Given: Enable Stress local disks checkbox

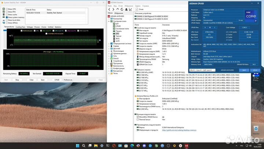Looking at the screenshot, I should click(7, 20).
